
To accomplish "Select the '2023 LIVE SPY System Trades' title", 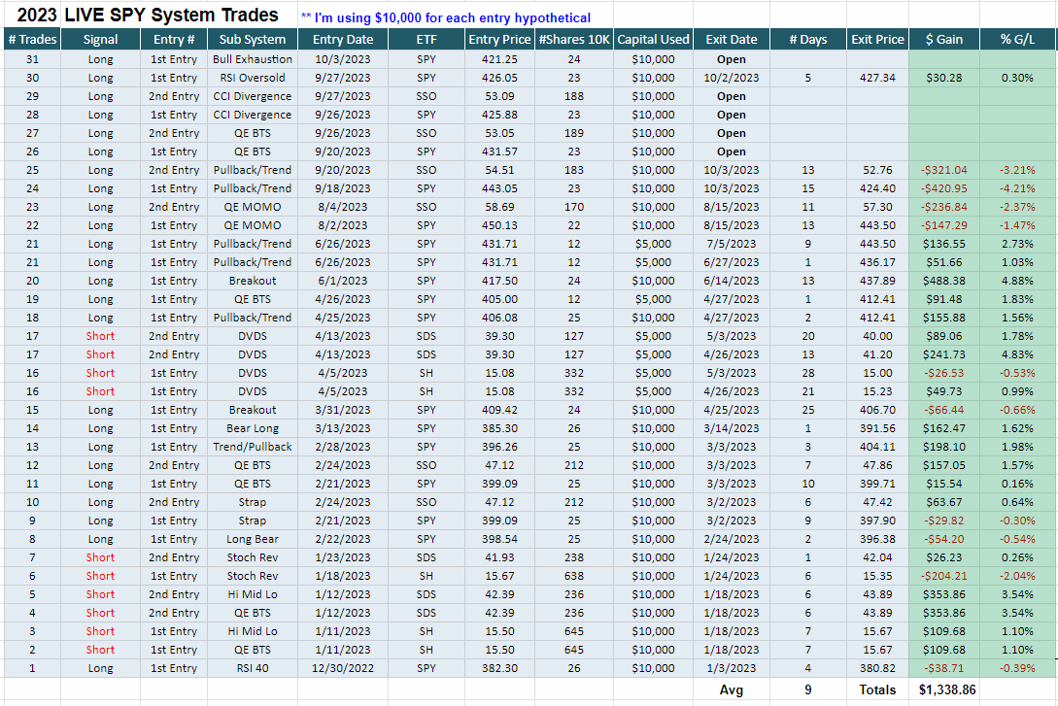I will (x=147, y=15).
